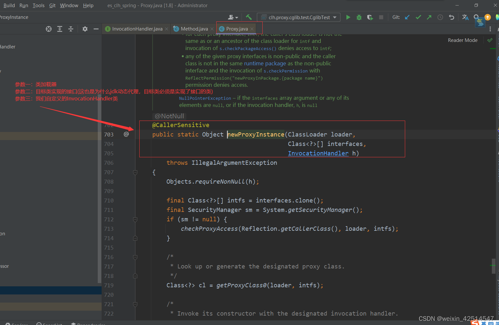The width and height of the screenshot is (499, 325).
Task: Select opened file using the crosshair locate icon
Action: [49, 29]
